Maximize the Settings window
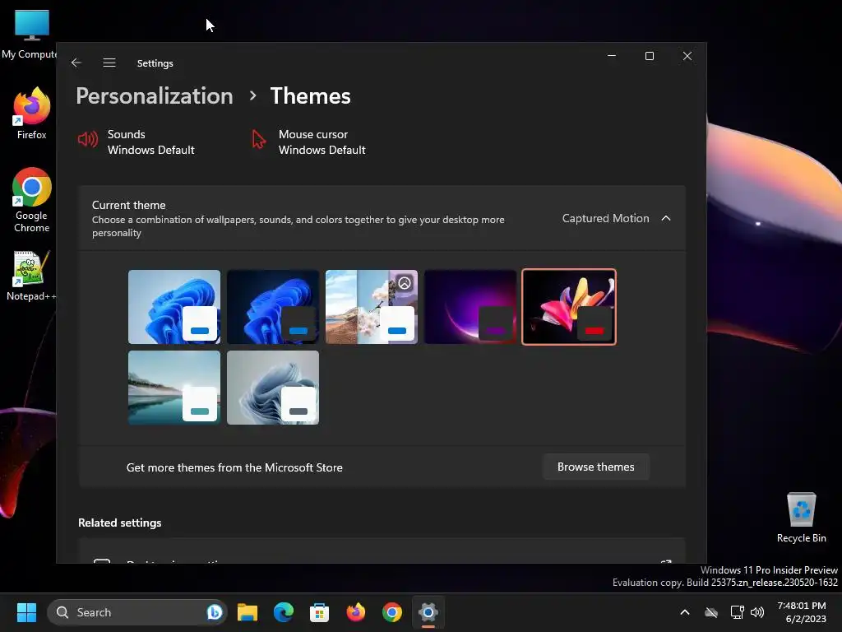Screen dimensions: 842x632 tap(650, 56)
